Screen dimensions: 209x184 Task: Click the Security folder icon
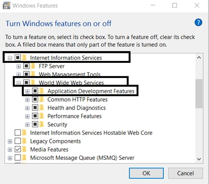[x=42, y=124]
